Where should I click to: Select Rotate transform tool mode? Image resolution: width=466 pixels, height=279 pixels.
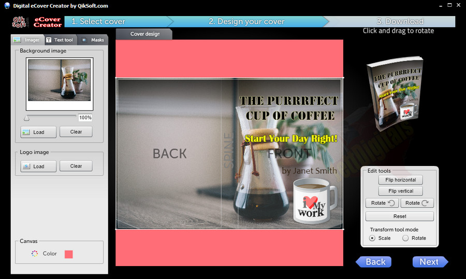click(x=405, y=238)
